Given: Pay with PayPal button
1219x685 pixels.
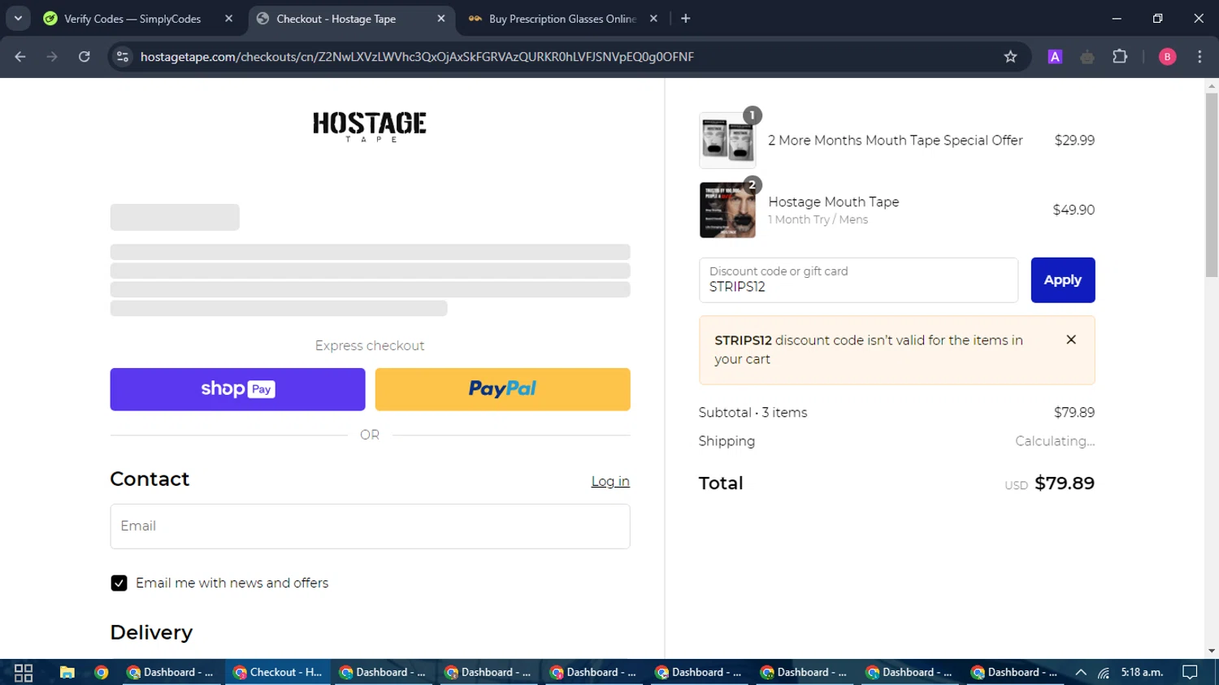Looking at the screenshot, I should coord(502,389).
